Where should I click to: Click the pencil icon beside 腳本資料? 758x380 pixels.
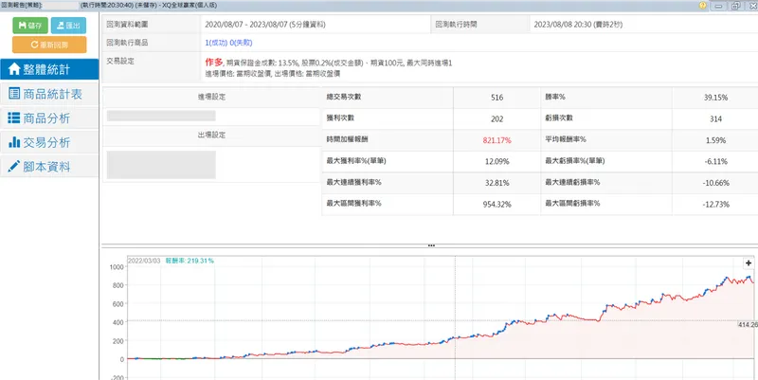pos(14,167)
